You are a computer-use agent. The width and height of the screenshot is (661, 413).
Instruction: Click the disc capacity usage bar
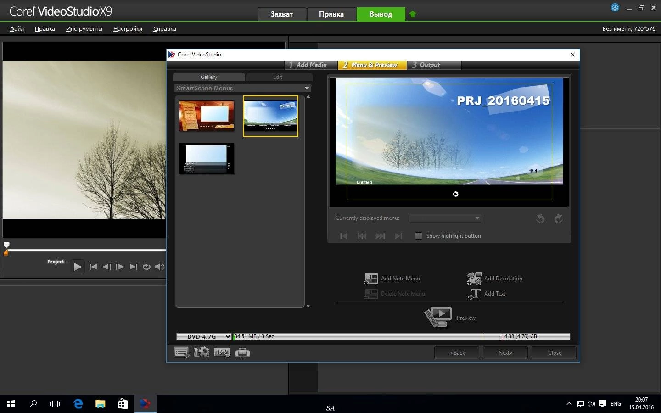(x=402, y=336)
